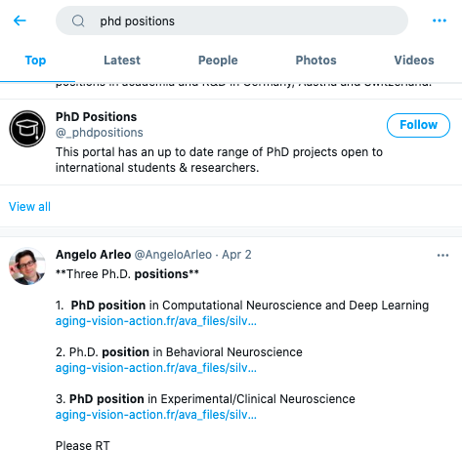Open Computational Neuroscience position link
The width and height of the screenshot is (462, 450).
pyautogui.click(x=156, y=321)
